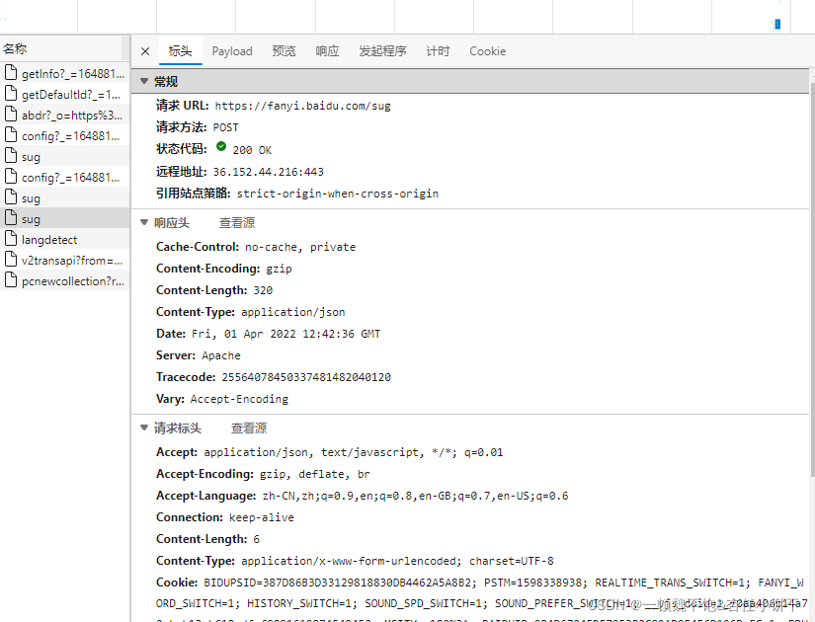Click the remote address 36.152.44.216:443
This screenshot has height=622, width=815.
[268, 172]
